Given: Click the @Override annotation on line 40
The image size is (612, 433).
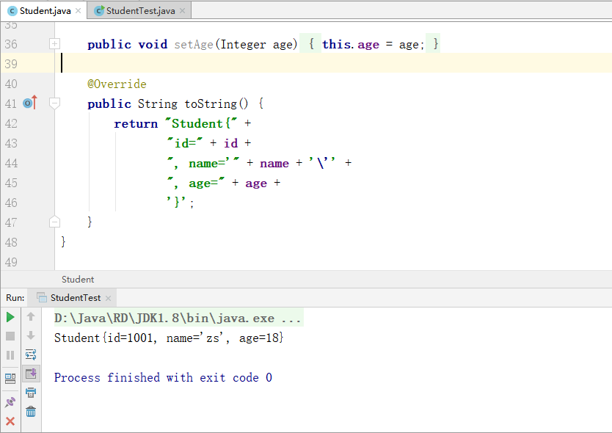Looking at the screenshot, I should coord(117,84).
